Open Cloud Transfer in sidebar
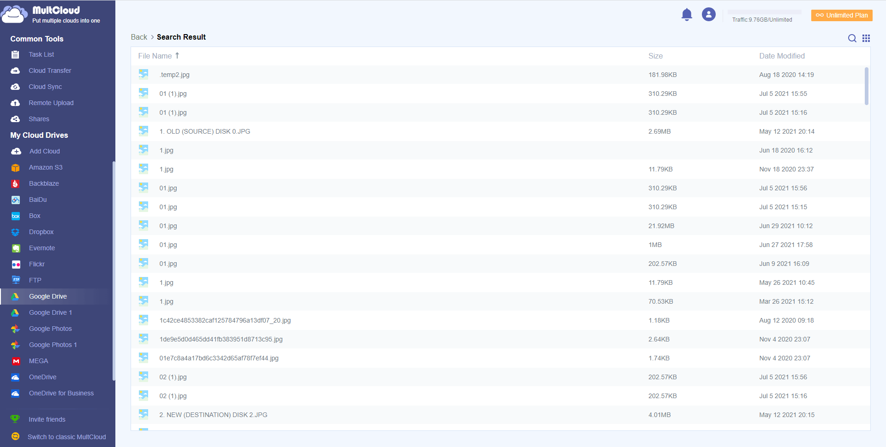The height and width of the screenshot is (447, 886). (x=50, y=71)
